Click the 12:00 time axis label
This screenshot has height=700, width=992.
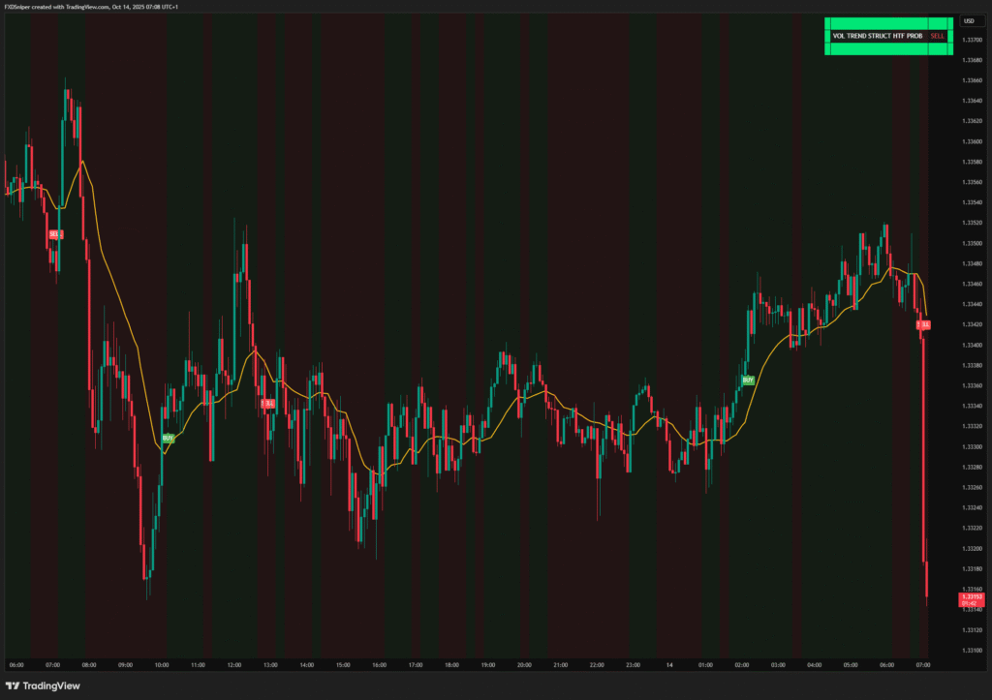tap(233, 665)
